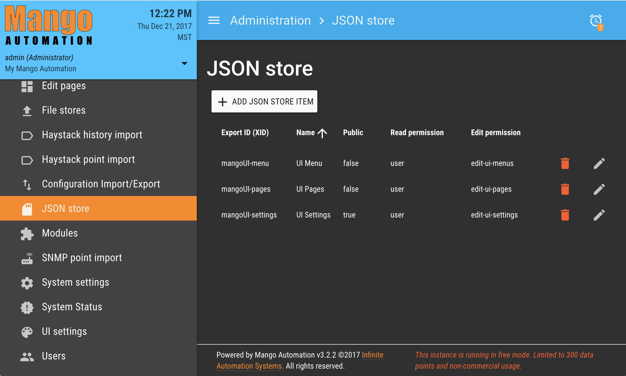Expand the admin user dropdown arrow

coord(184,63)
